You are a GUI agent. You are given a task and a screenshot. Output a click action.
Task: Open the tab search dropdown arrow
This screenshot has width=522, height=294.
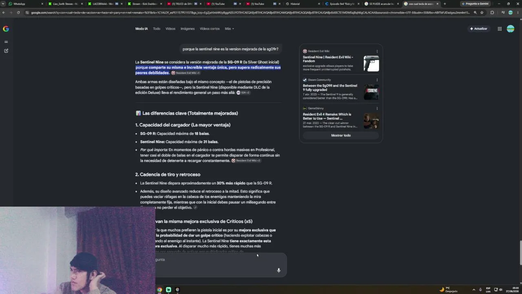[x=3, y=4]
